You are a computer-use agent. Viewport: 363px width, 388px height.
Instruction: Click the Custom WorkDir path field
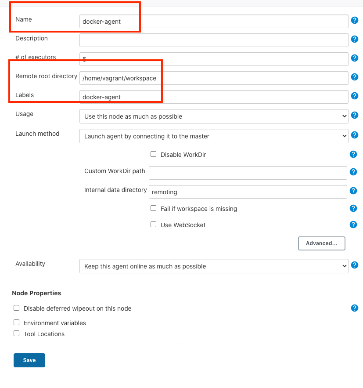click(x=248, y=173)
